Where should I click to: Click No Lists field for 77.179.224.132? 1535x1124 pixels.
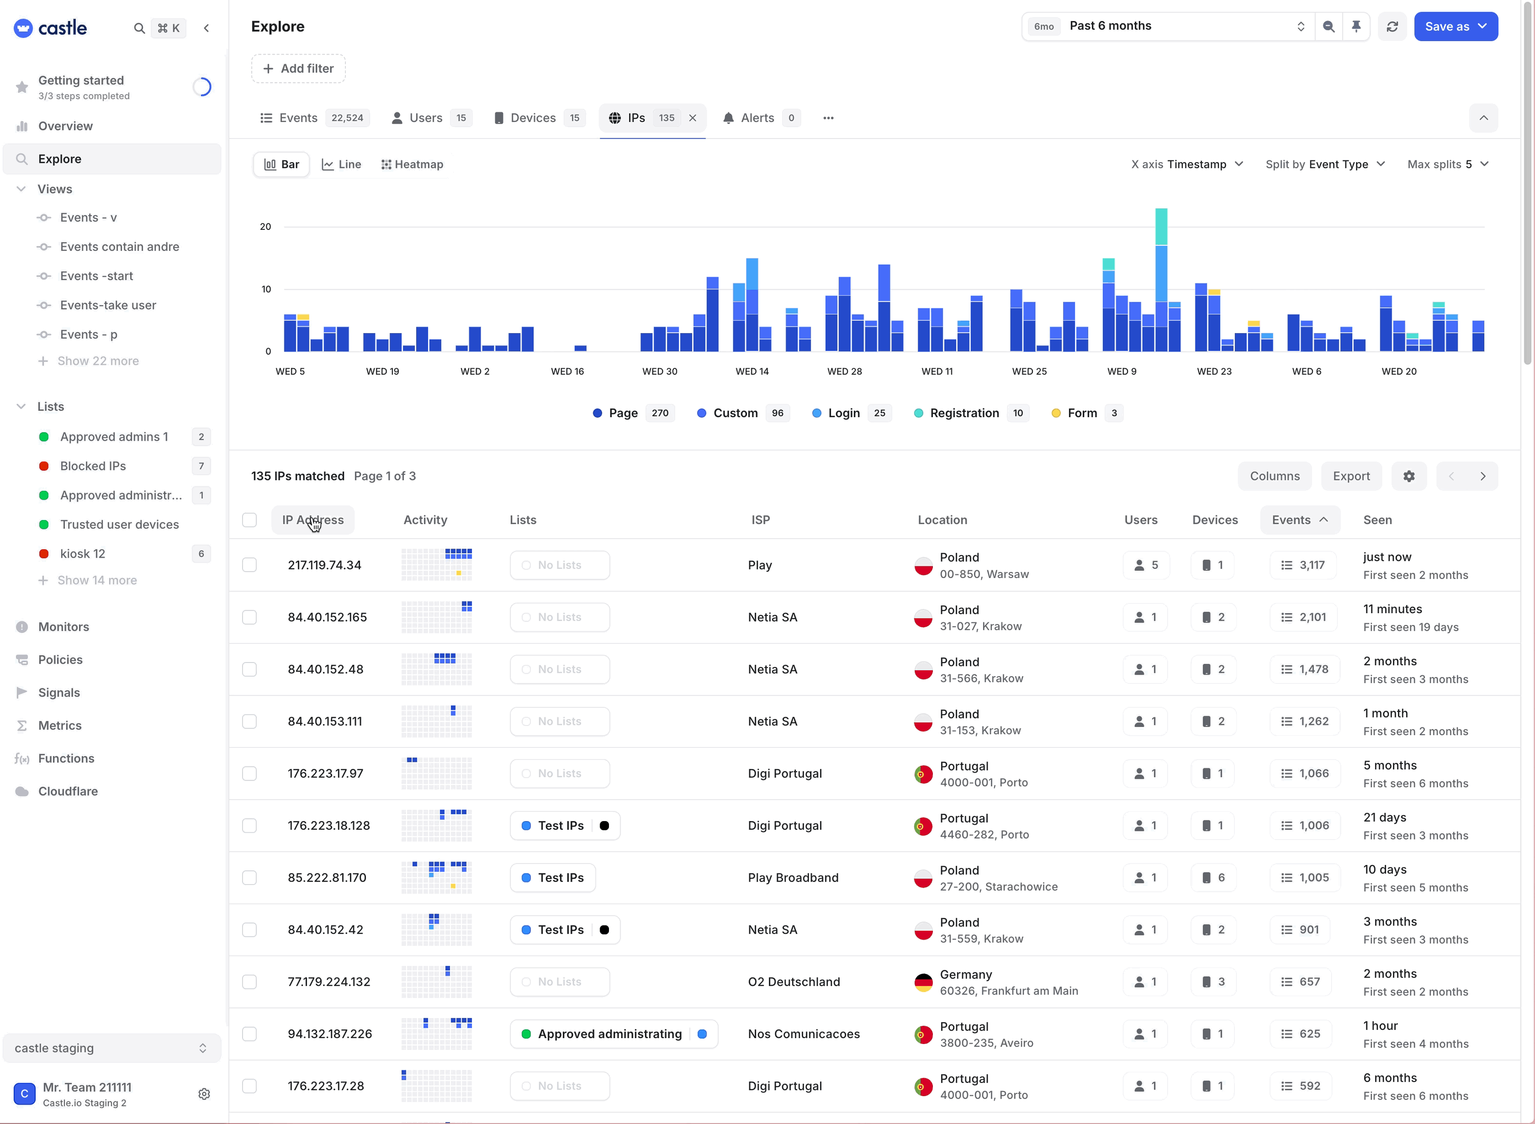pyautogui.click(x=560, y=982)
